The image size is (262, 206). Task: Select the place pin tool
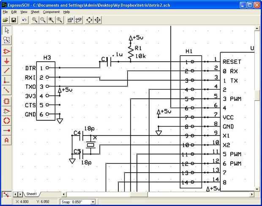point(7,130)
